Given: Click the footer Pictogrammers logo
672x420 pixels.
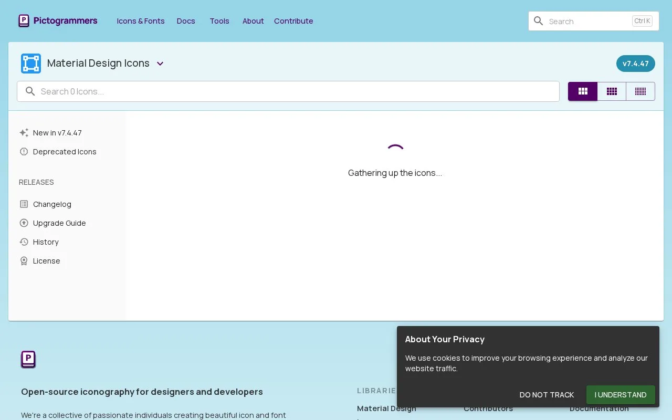Looking at the screenshot, I should pos(28,360).
